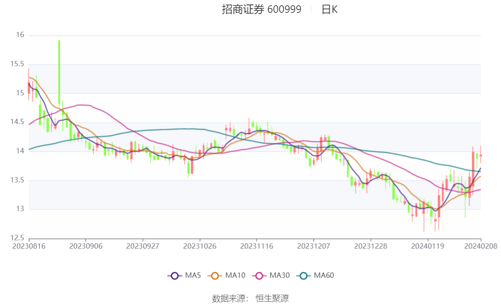
Task: Click the y-axis value 14
Action: [20, 150]
